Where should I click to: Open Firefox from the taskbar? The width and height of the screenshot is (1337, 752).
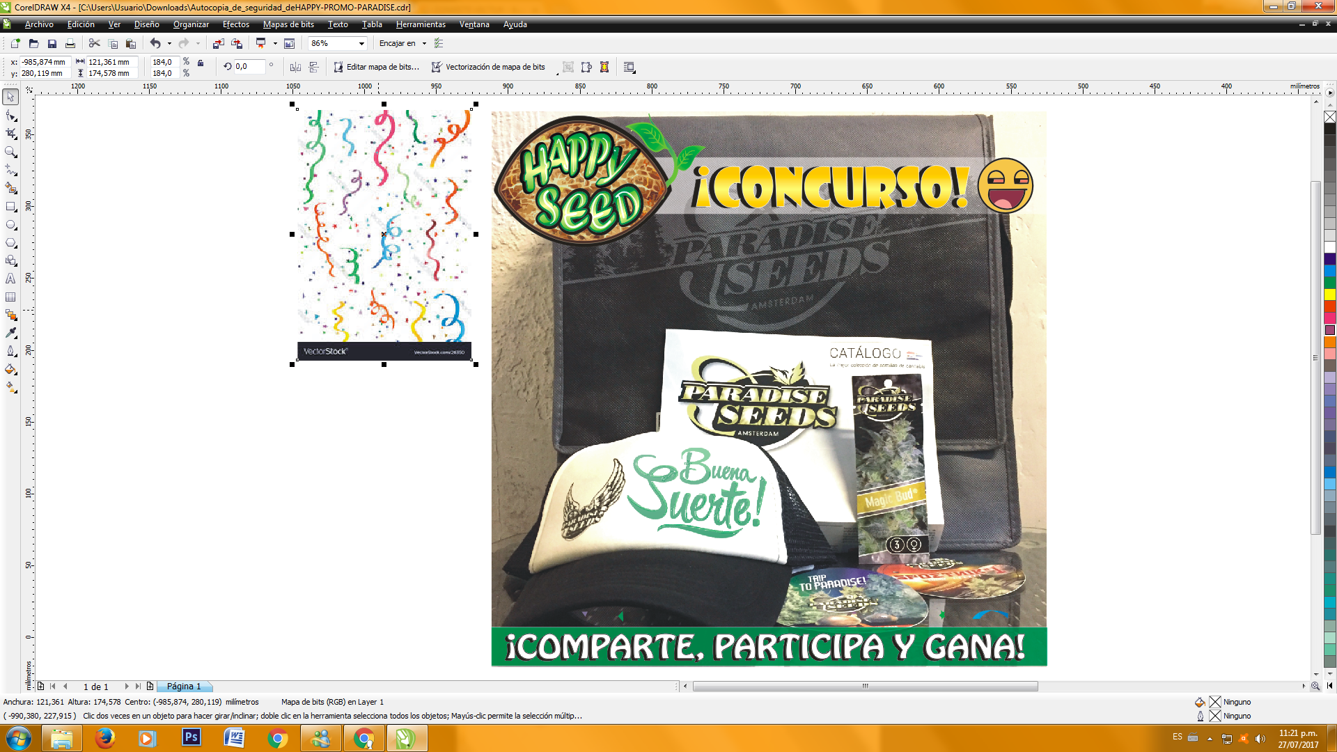coord(105,737)
